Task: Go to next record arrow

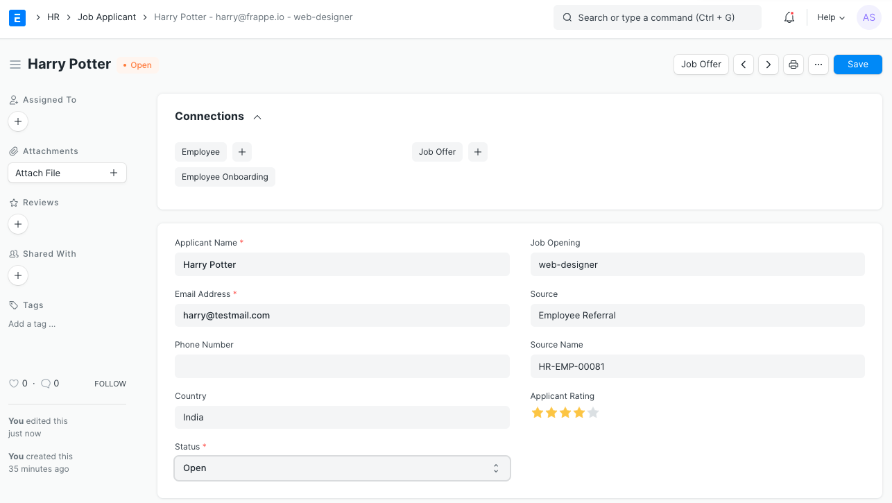Action: point(768,65)
